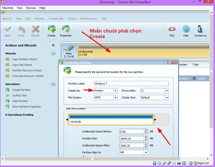Click the Create New Partition dialog help button
The image size is (215, 167).
(x=168, y=63)
